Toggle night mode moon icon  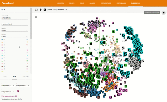tap(40, 10)
